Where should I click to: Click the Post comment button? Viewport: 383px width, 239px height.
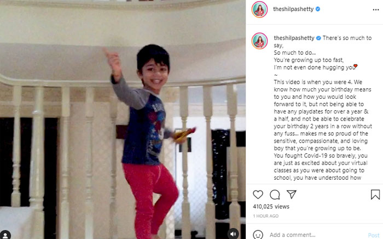pos(374,235)
